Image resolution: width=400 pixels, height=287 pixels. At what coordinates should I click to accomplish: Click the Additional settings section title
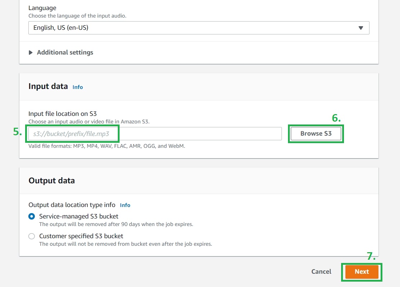[65, 52]
